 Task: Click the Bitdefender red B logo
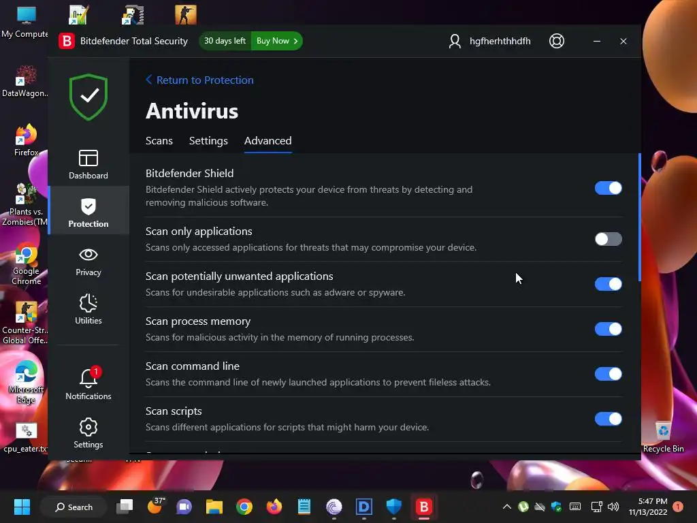click(67, 41)
